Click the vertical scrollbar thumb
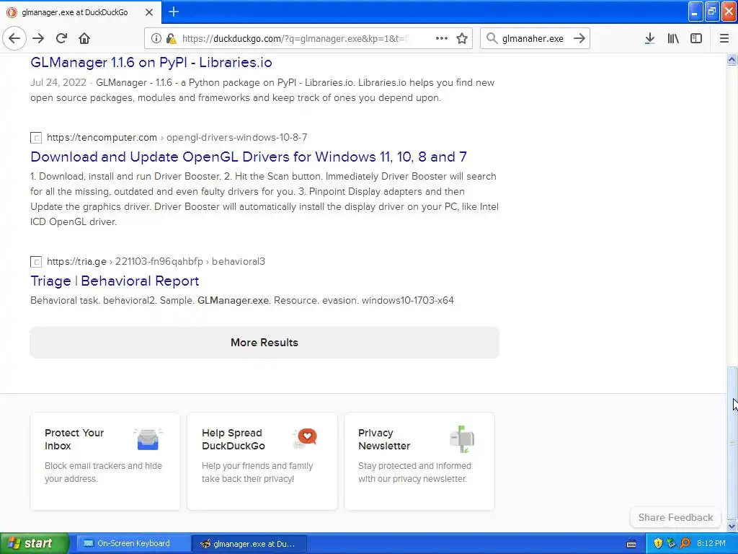This screenshot has width=738, height=554. click(732, 443)
